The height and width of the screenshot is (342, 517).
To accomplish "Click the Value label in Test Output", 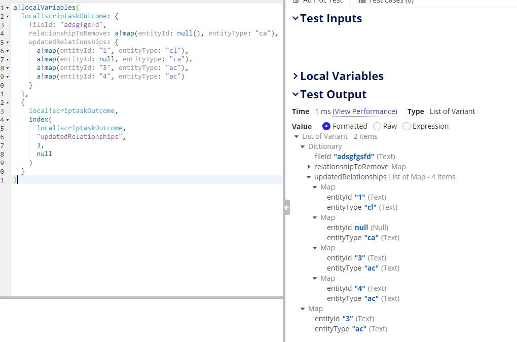I will click(x=302, y=127).
